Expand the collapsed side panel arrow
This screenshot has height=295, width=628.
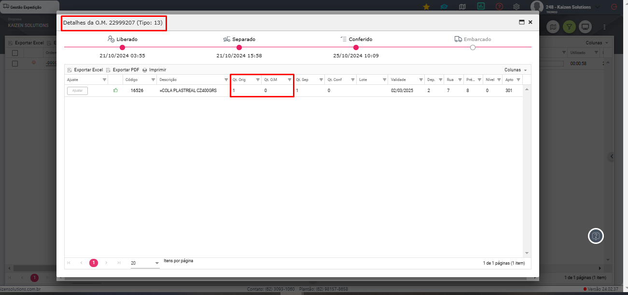click(612, 156)
